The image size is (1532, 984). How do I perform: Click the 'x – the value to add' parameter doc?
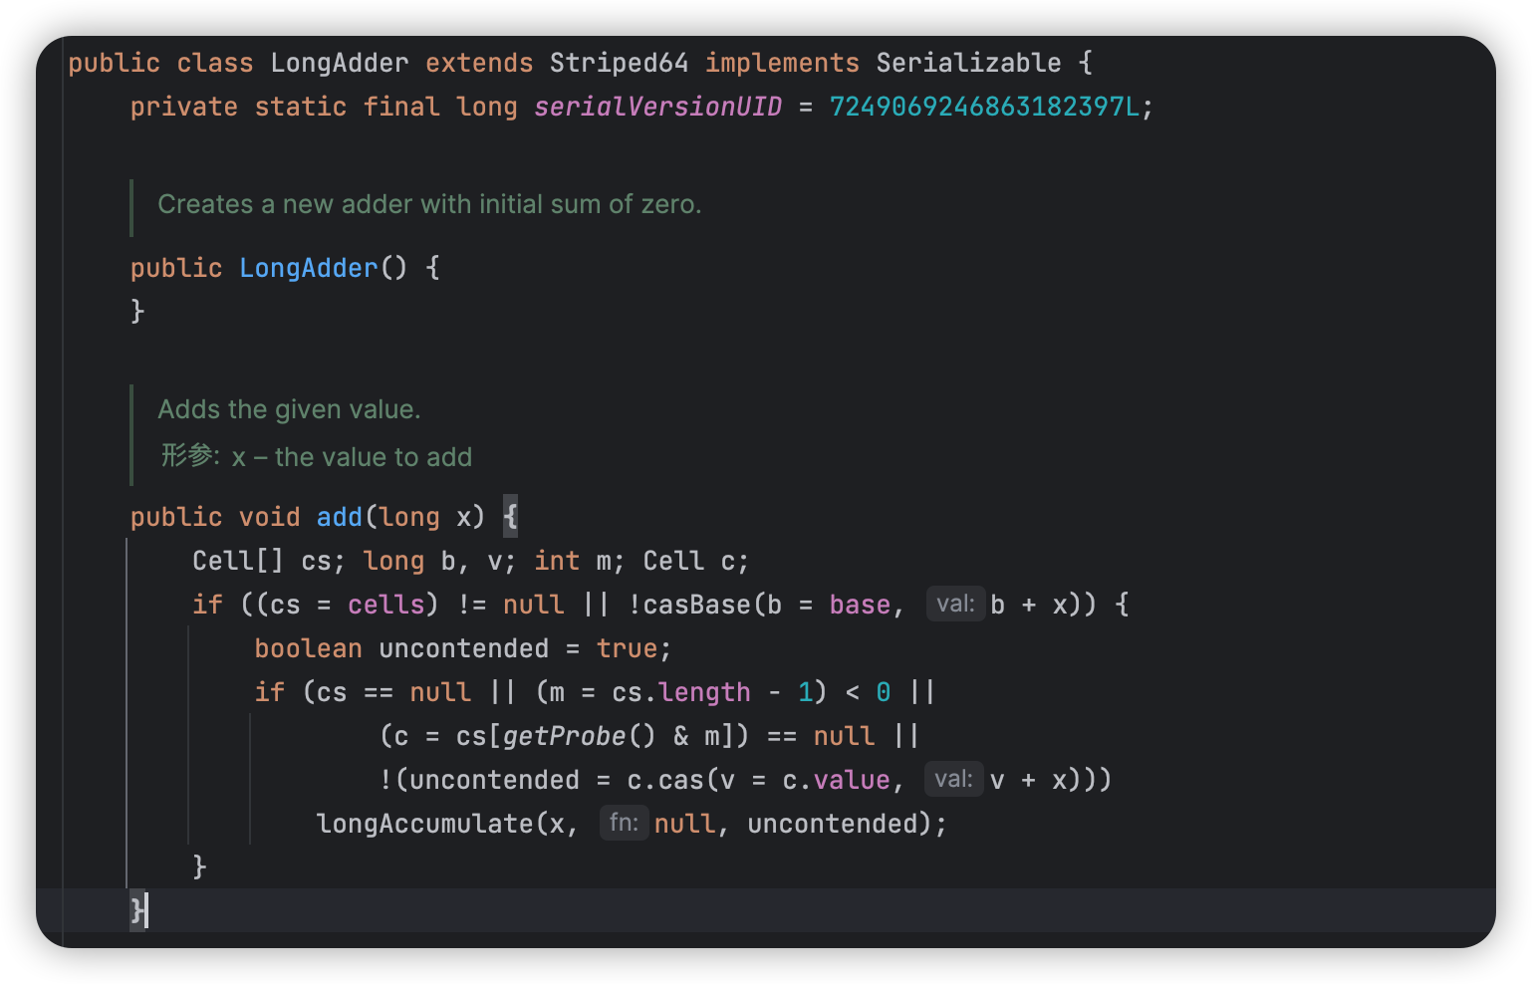pyautogui.click(x=352, y=457)
